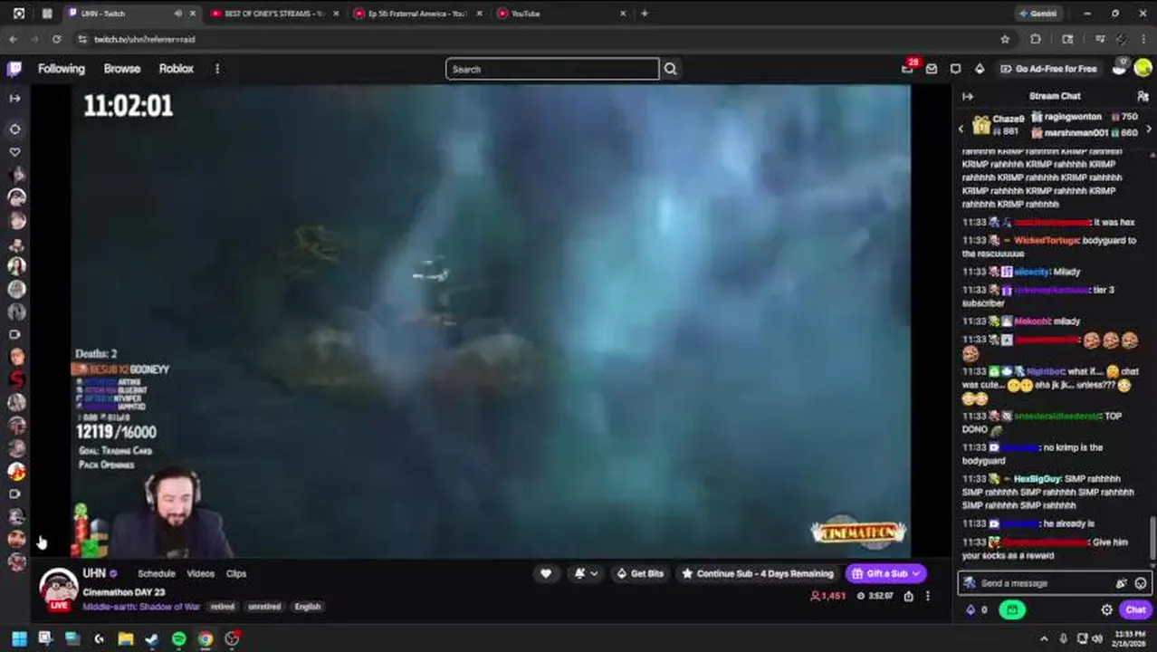Open Spotify from the taskbar
The height and width of the screenshot is (652, 1157).
pyautogui.click(x=178, y=638)
